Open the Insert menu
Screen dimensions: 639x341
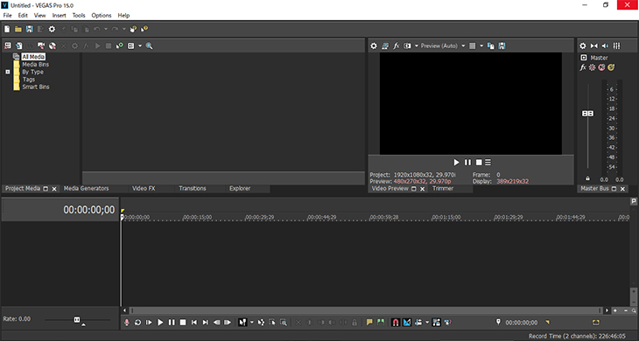pos(60,16)
